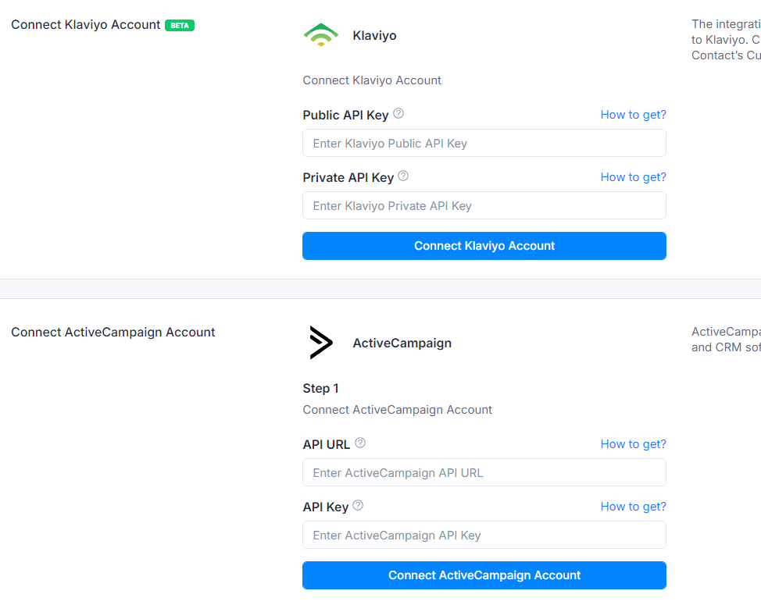Click the Connect Klaviyo Account button
The height and width of the screenshot is (605, 761).
484,246
